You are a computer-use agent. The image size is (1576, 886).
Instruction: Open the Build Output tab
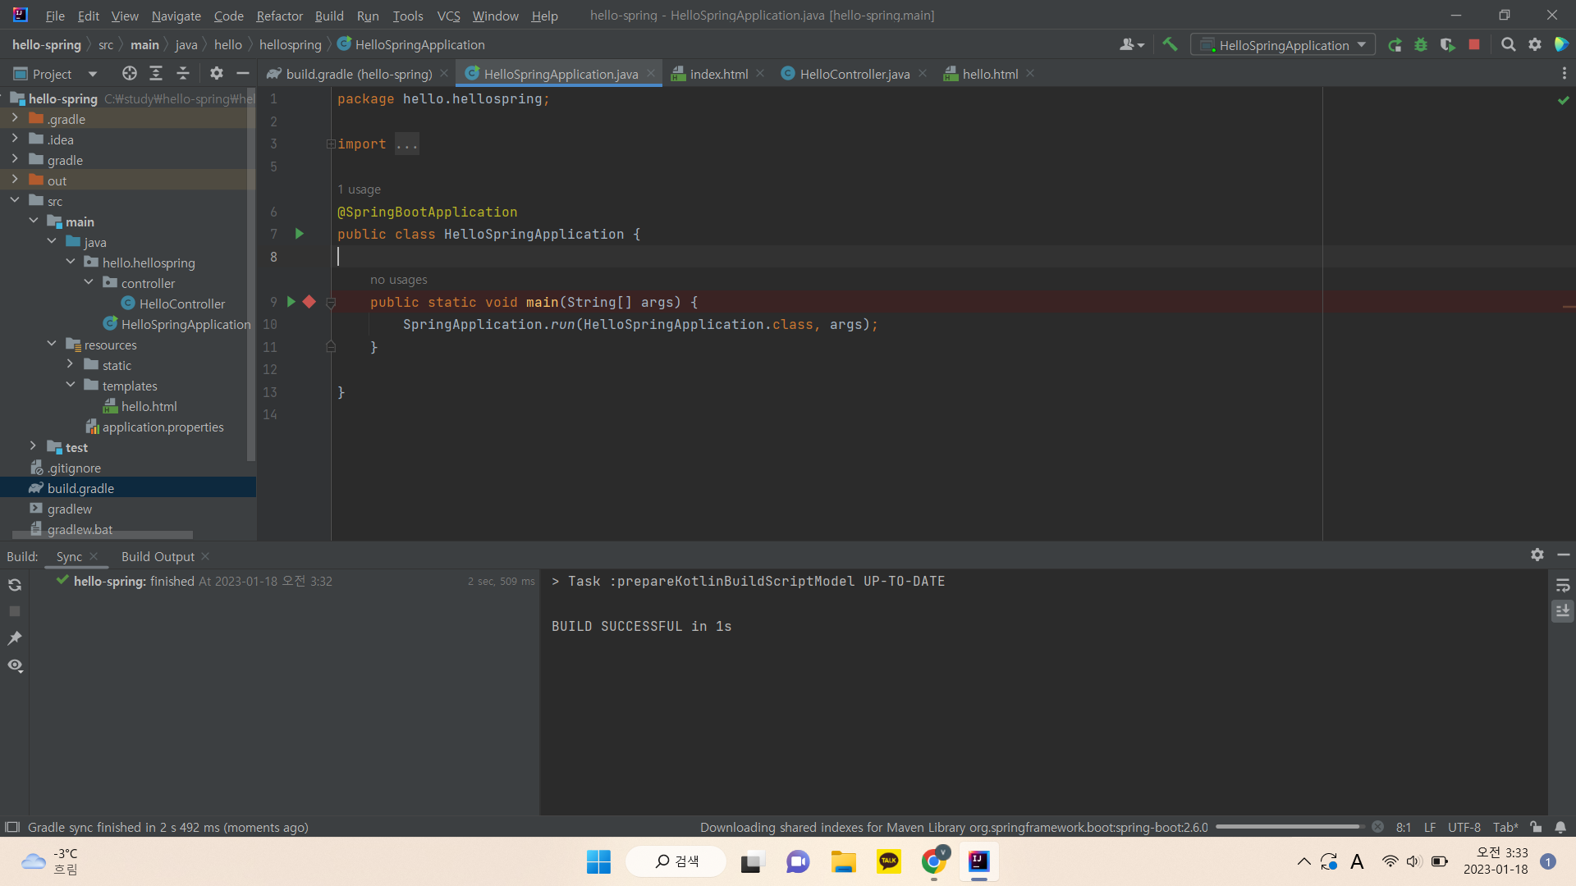(158, 556)
